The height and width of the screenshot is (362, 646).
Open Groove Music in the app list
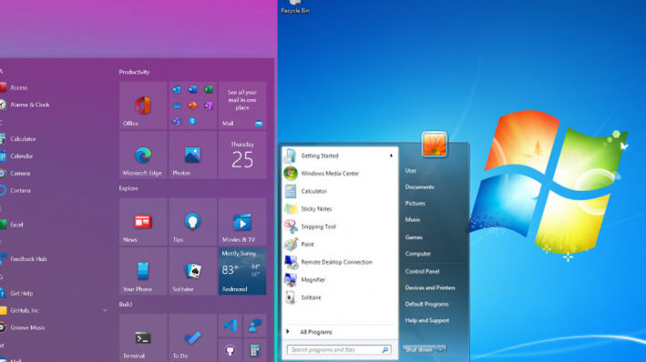(23, 327)
